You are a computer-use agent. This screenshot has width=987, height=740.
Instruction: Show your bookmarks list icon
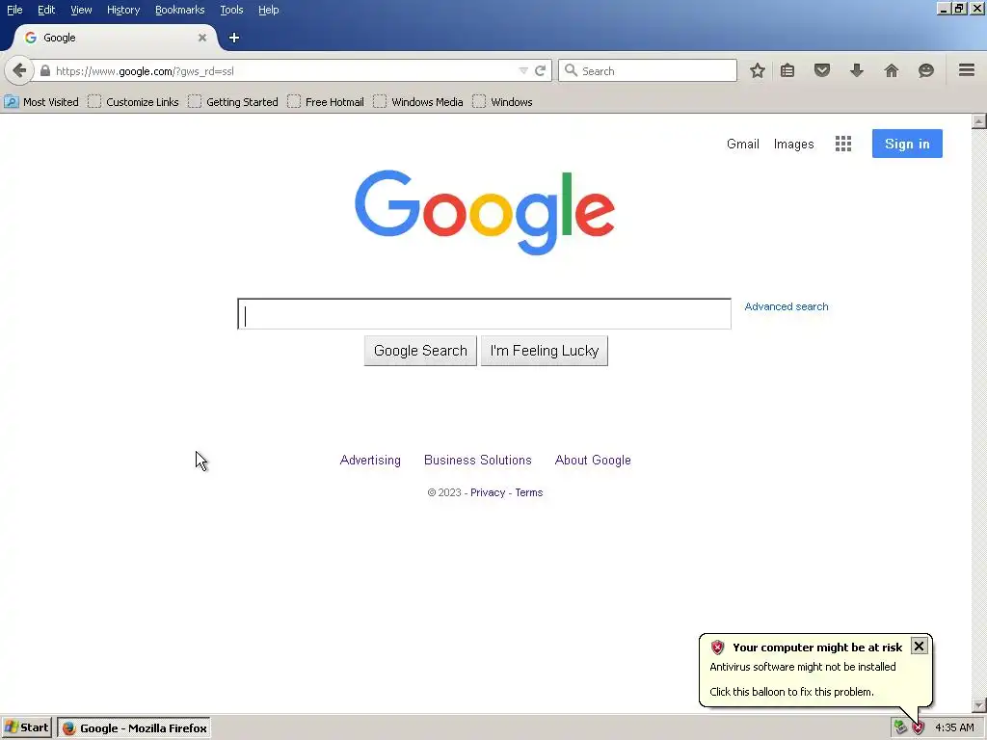click(787, 70)
